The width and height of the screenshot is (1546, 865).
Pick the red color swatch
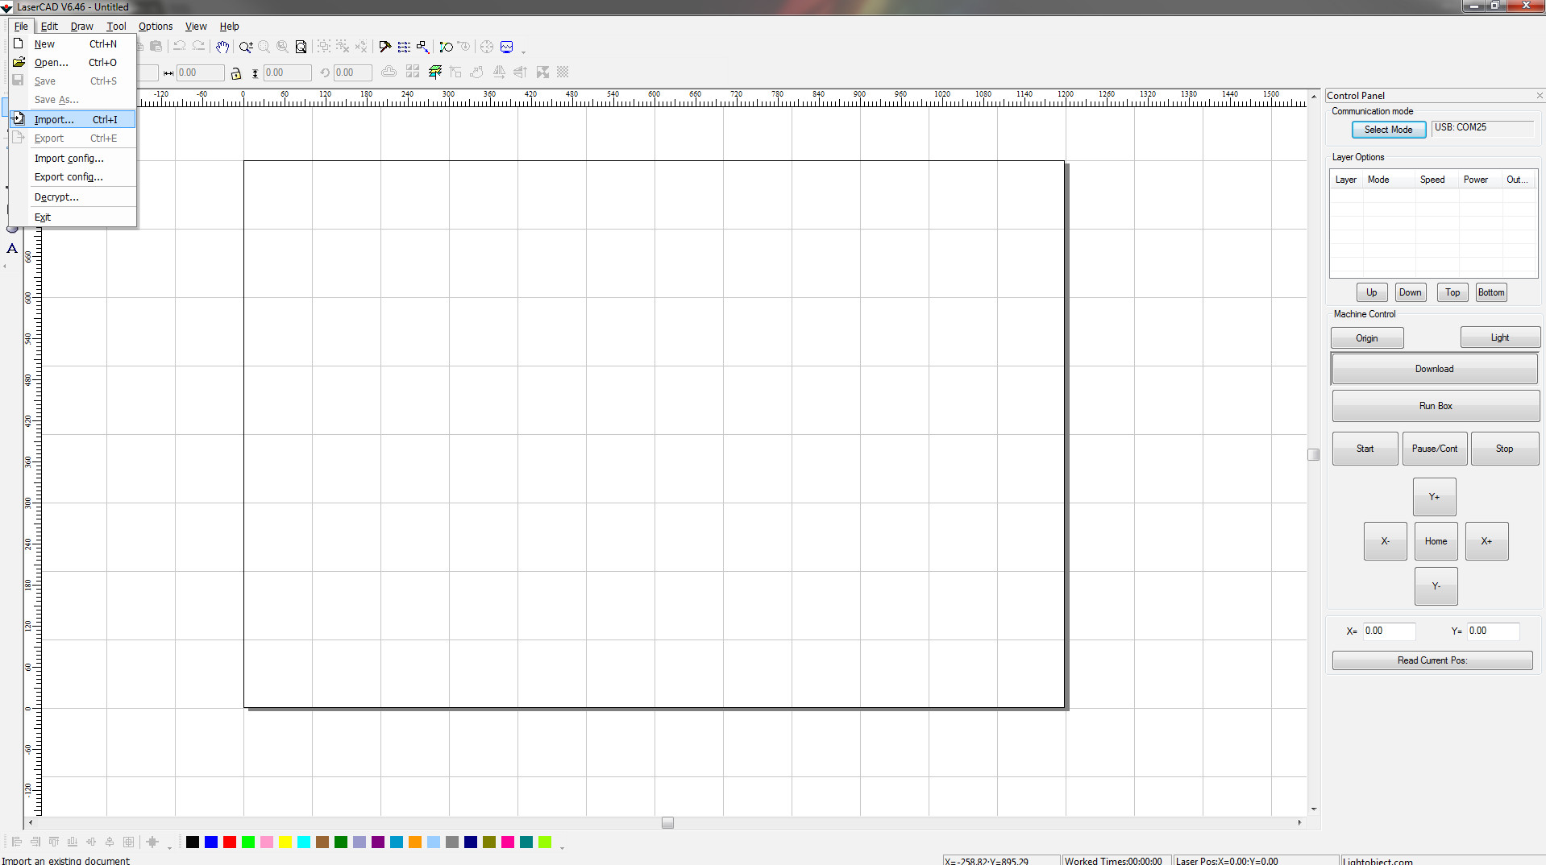point(230,842)
